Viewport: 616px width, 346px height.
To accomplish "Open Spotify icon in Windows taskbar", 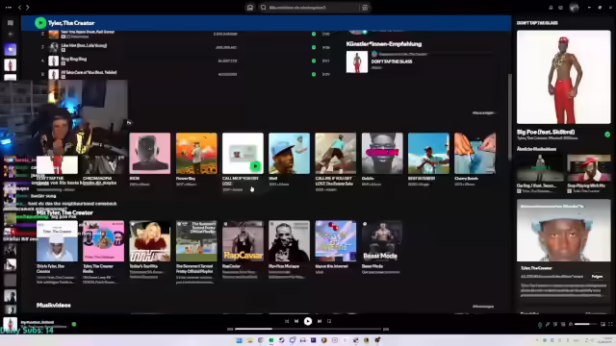I will (271, 340).
